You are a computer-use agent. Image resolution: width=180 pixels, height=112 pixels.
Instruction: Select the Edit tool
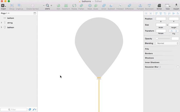[58, 5]
